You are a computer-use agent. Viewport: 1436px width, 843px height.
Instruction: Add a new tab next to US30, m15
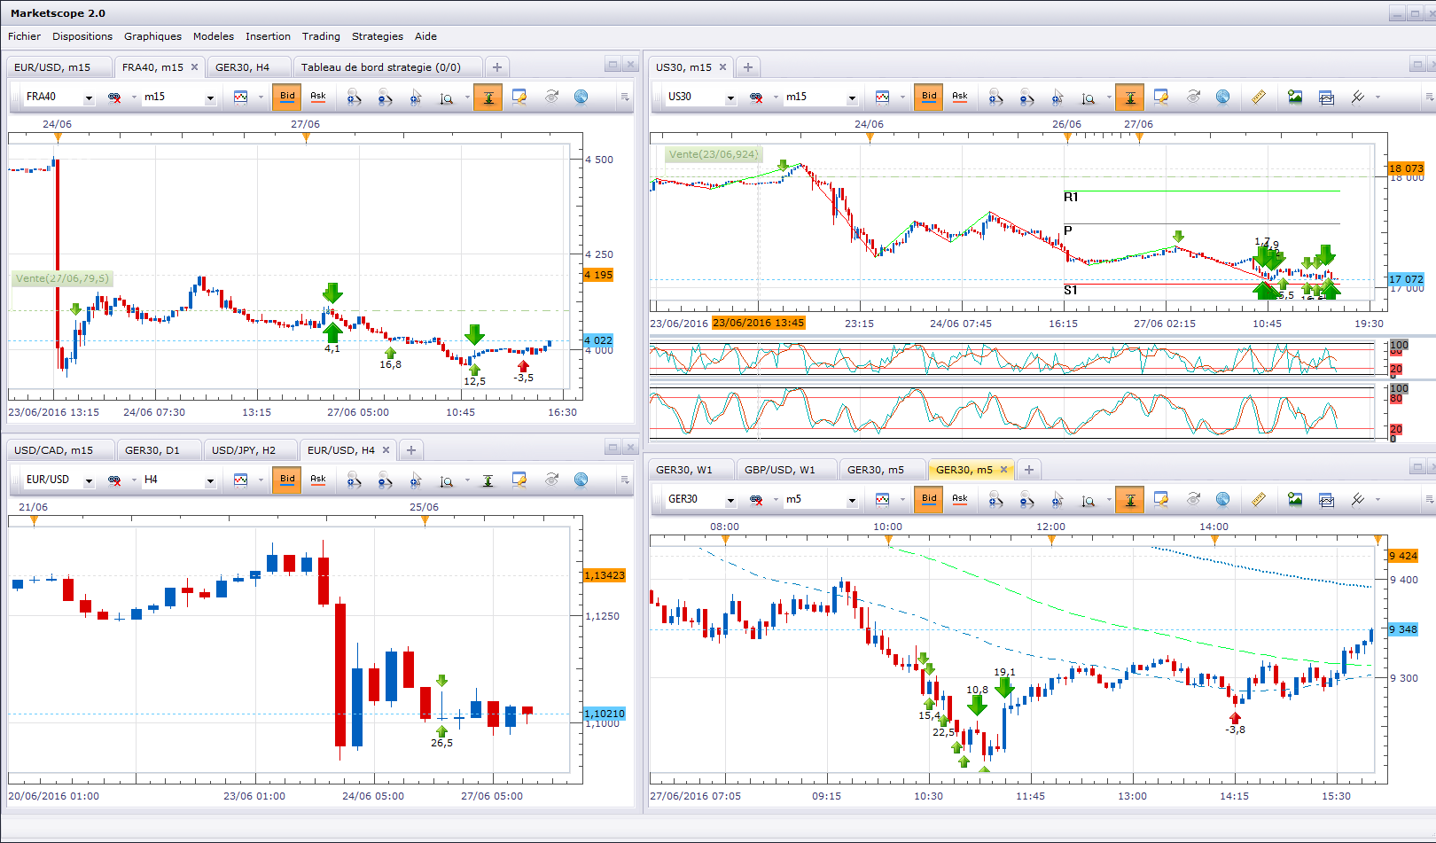pyautogui.click(x=748, y=67)
